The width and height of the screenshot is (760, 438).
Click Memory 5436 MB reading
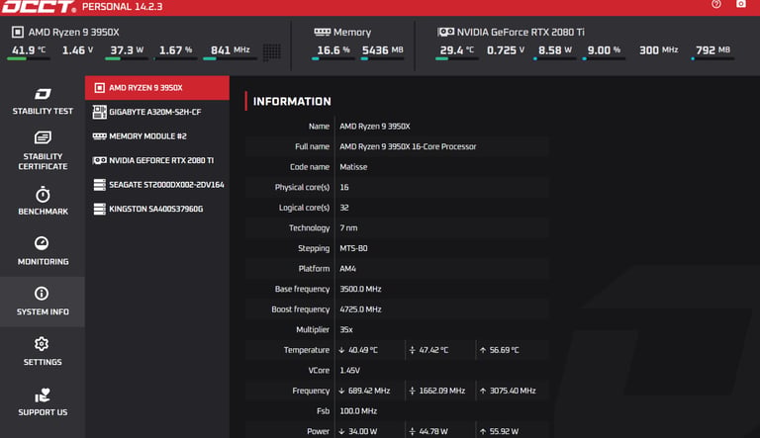click(382, 49)
